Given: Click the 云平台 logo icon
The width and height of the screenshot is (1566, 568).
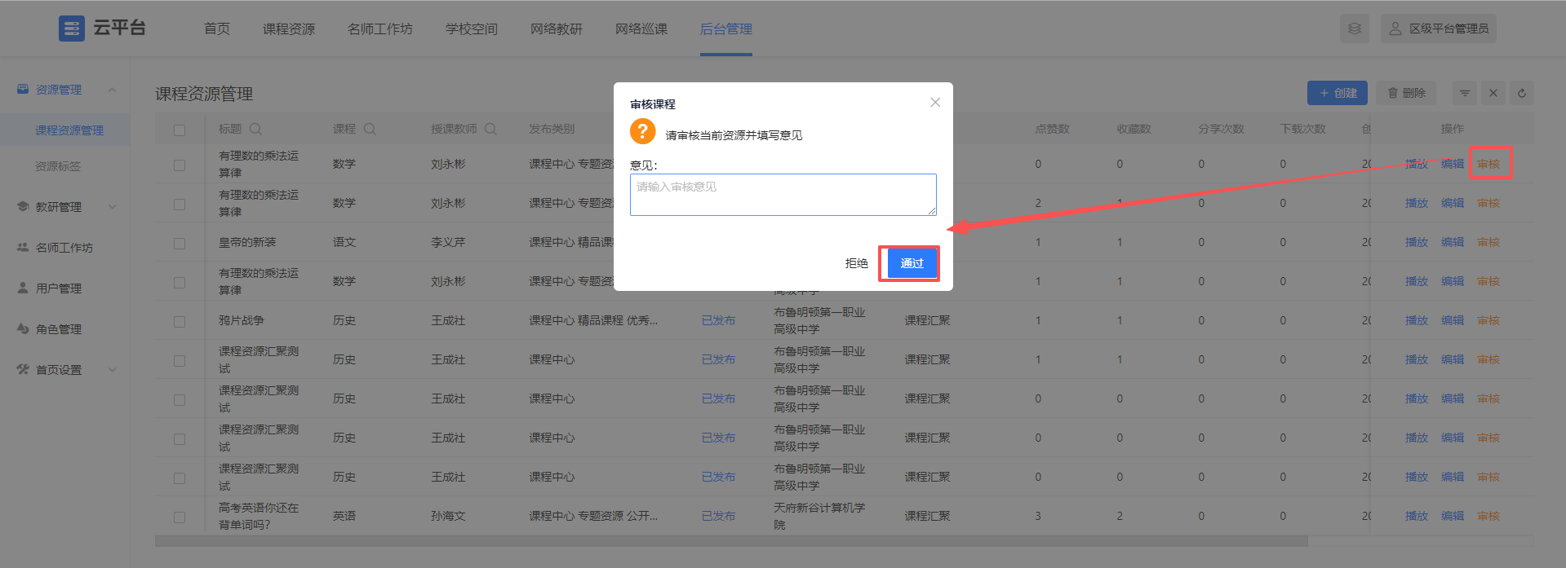Looking at the screenshot, I should coord(72,29).
